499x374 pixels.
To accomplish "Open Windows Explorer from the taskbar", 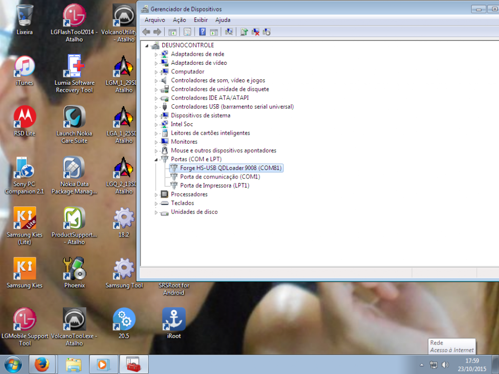I will pyautogui.click(x=73, y=365).
